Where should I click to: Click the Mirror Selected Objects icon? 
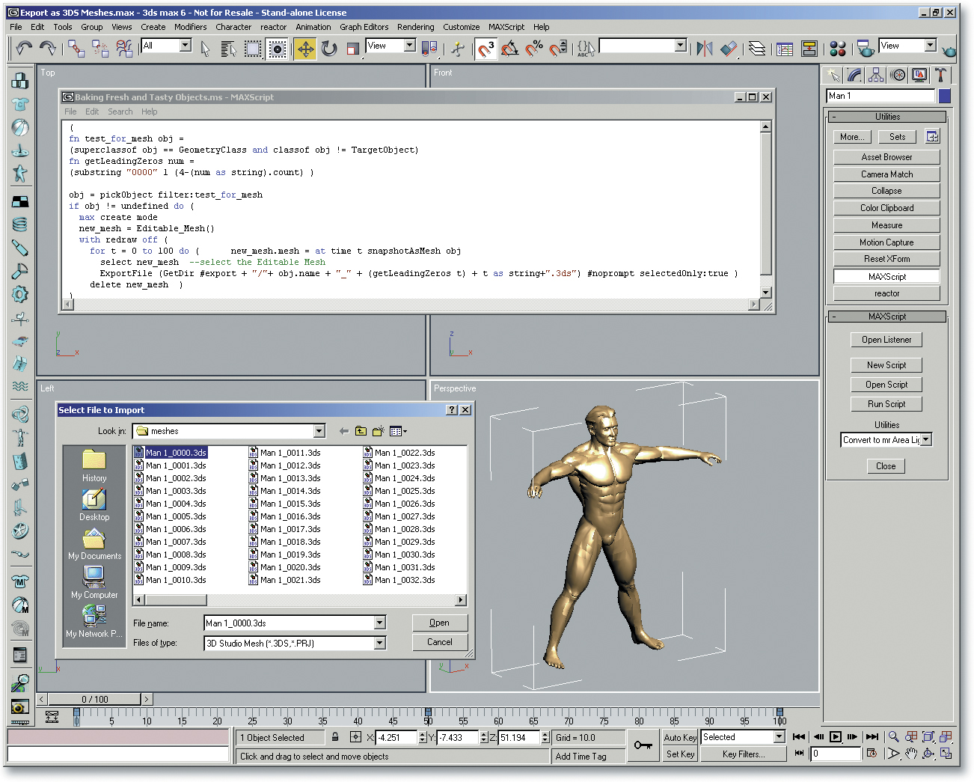pos(704,49)
